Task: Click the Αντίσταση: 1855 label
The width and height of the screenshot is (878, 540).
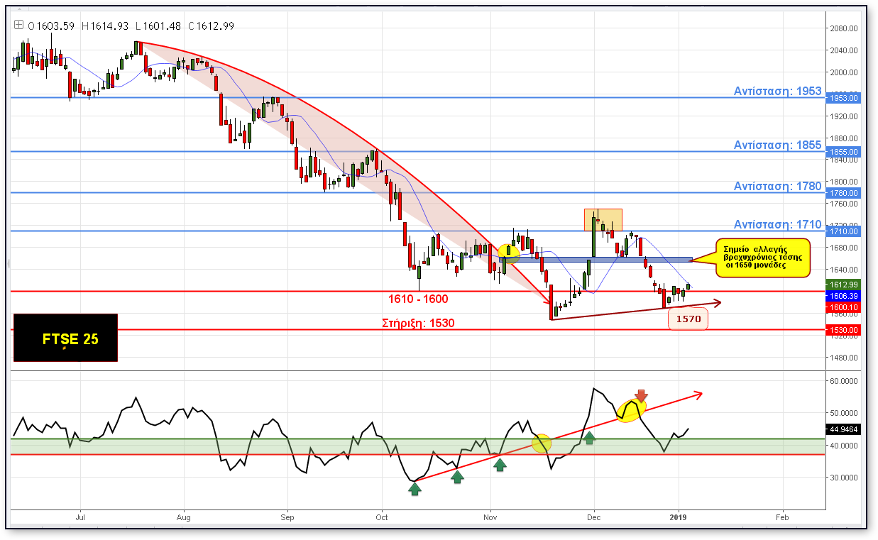Action: [777, 145]
